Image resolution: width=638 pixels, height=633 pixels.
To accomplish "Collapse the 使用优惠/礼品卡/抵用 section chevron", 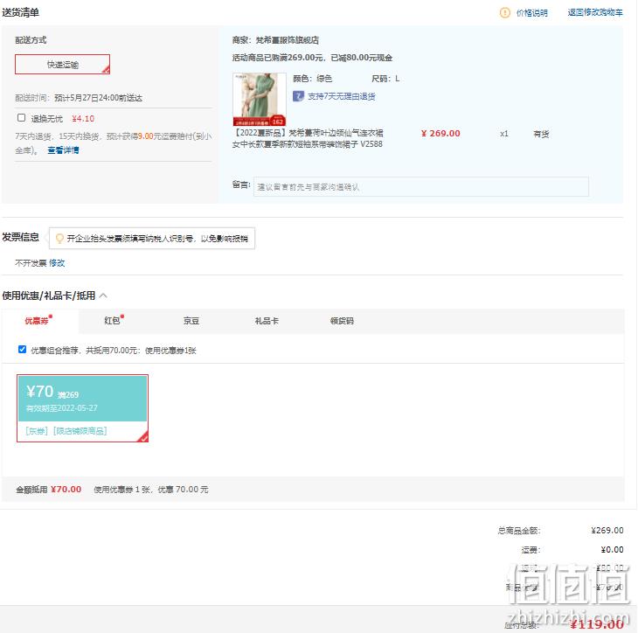I will (103, 296).
